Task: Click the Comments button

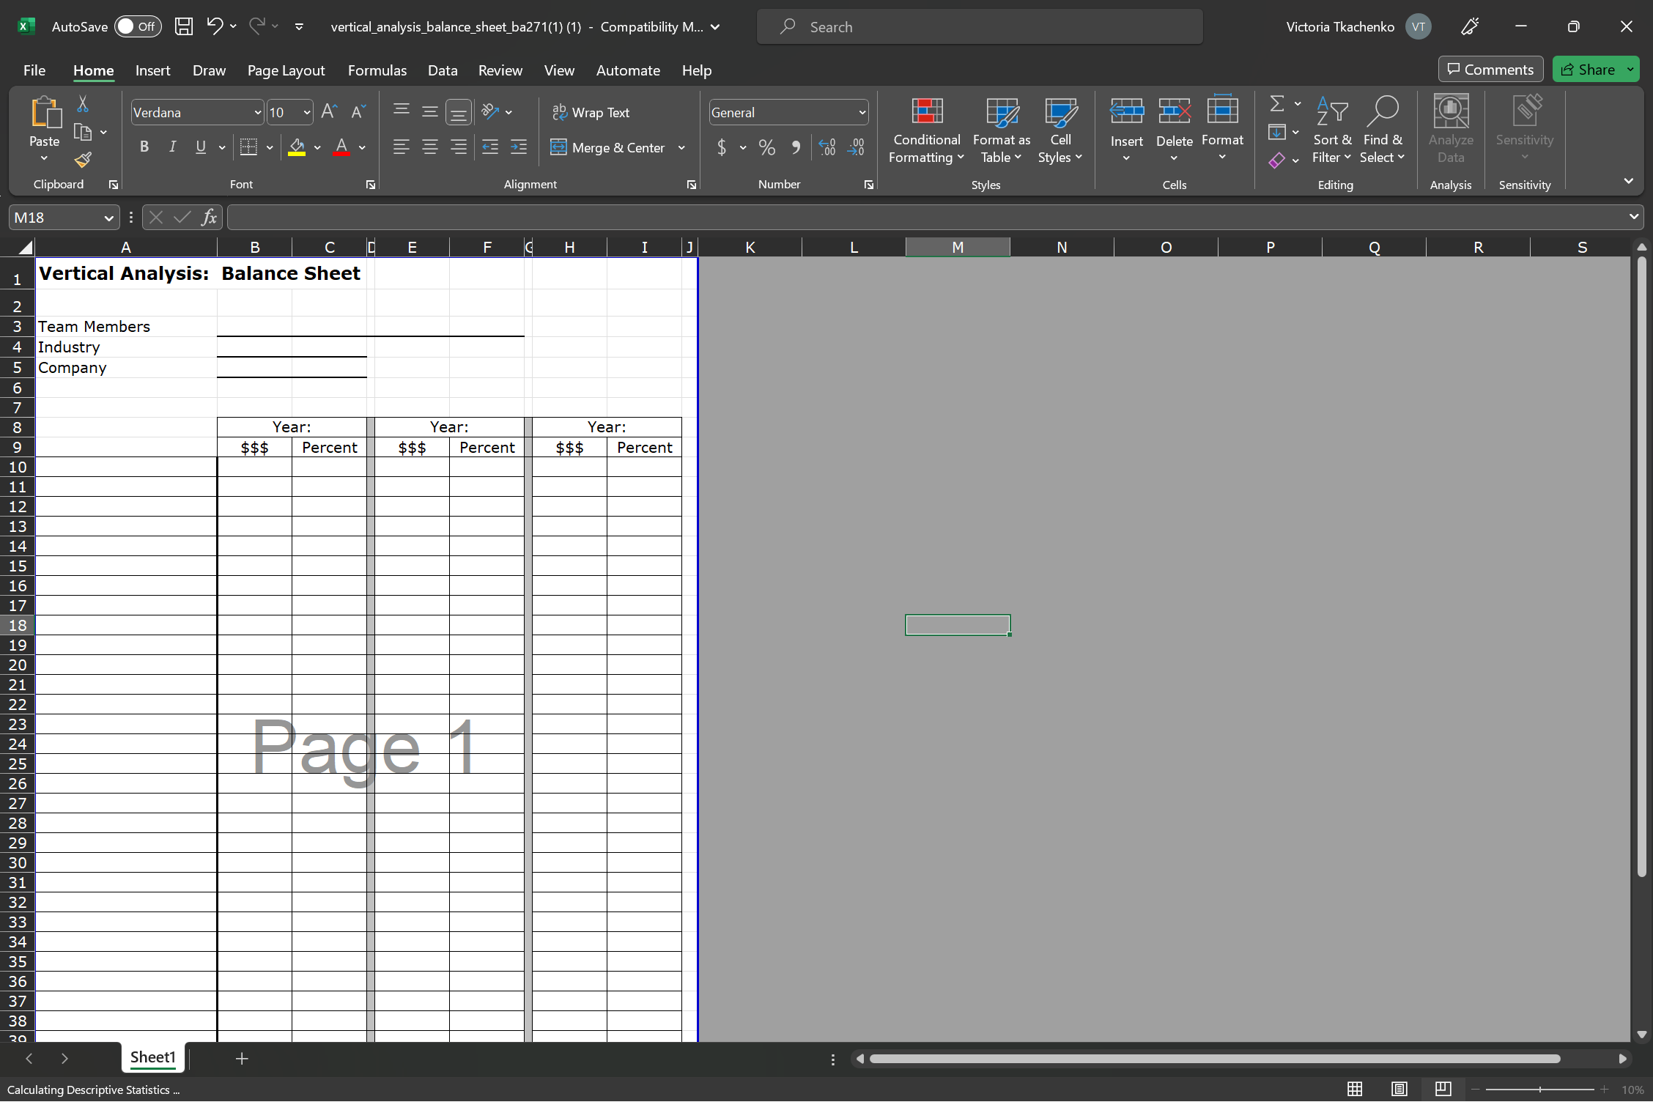Action: pos(1490,70)
